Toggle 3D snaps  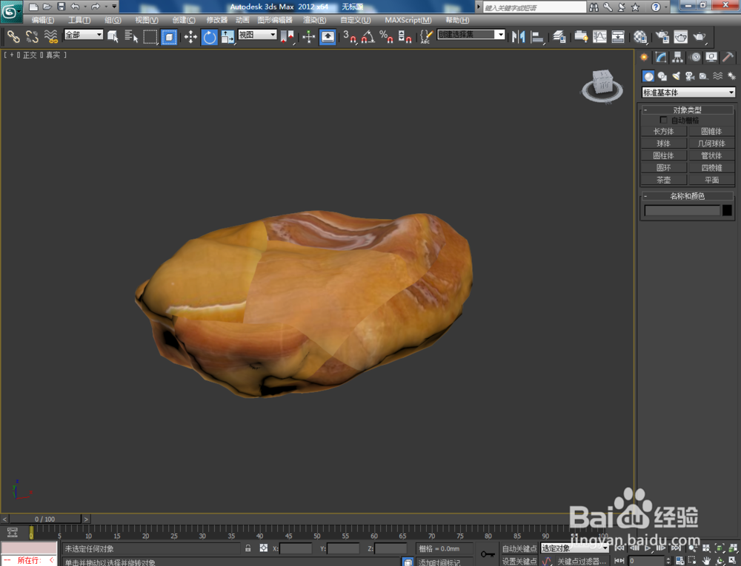[350, 37]
